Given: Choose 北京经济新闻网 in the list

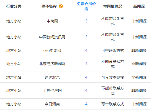Looking at the screenshot, I should (52, 64).
